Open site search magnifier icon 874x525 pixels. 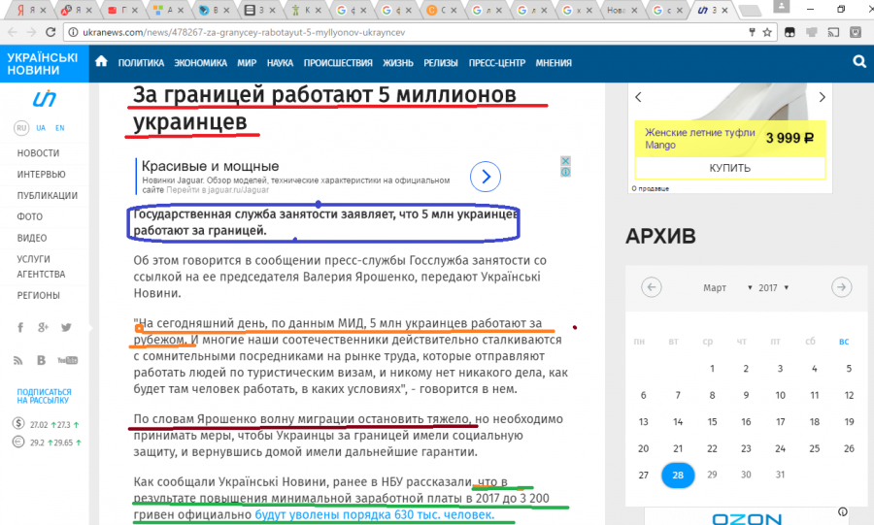tap(858, 62)
